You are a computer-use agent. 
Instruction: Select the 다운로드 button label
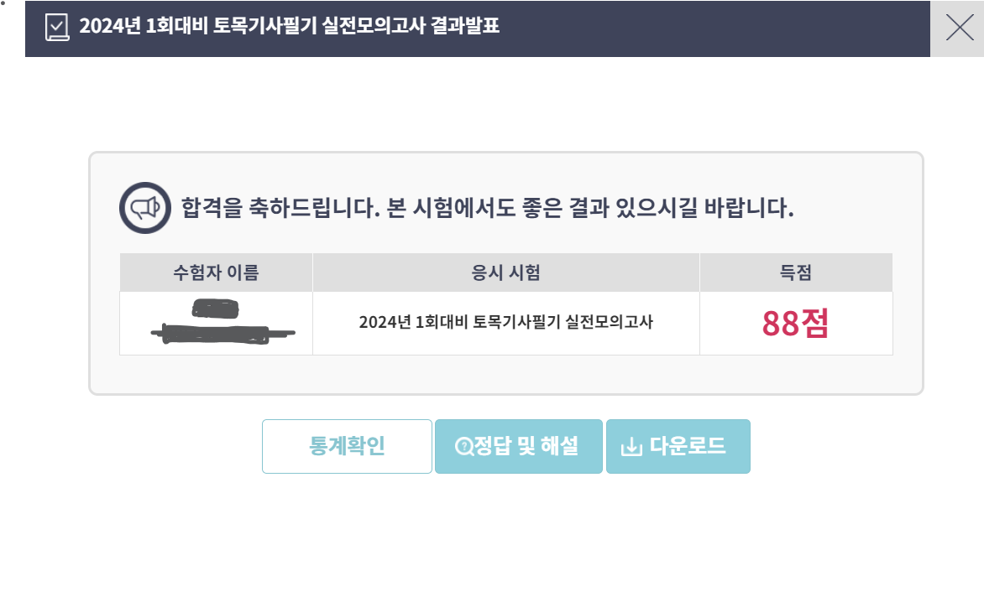pos(687,446)
